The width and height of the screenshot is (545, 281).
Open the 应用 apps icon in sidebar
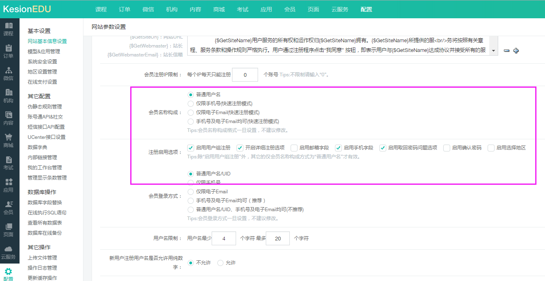pos(8,182)
